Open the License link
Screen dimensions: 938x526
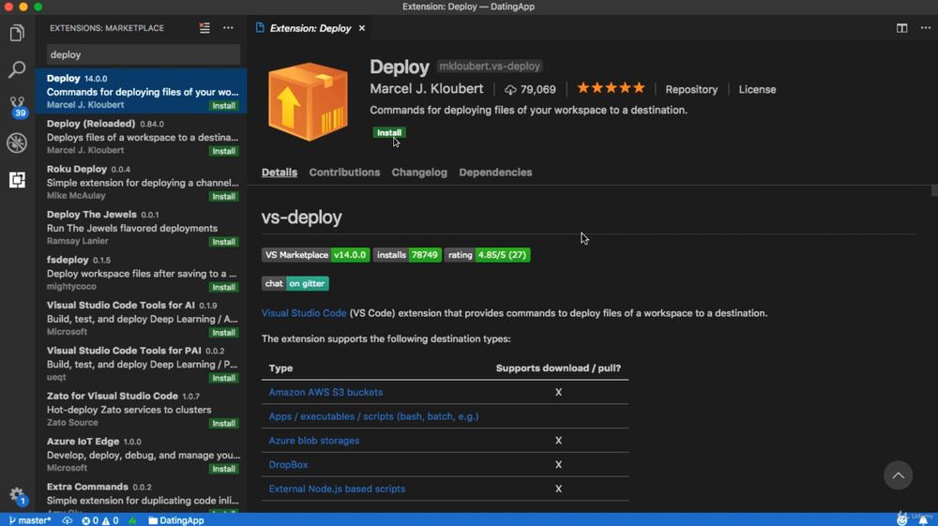[x=757, y=89]
